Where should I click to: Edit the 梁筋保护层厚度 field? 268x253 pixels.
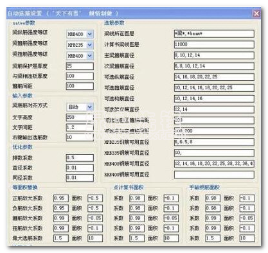point(80,66)
